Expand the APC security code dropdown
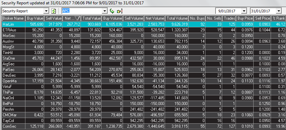 coord(105,11)
